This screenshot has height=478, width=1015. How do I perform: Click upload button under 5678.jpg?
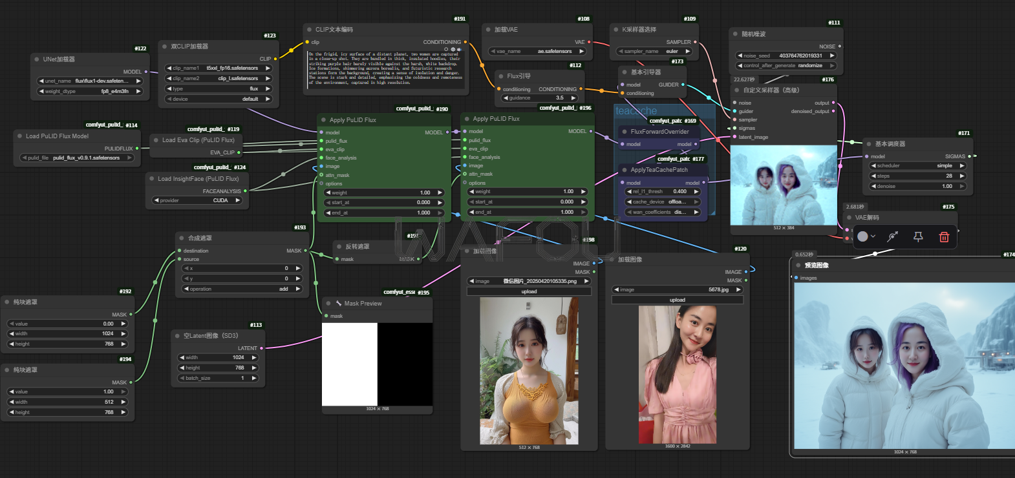pyautogui.click(x=678, y=300)
